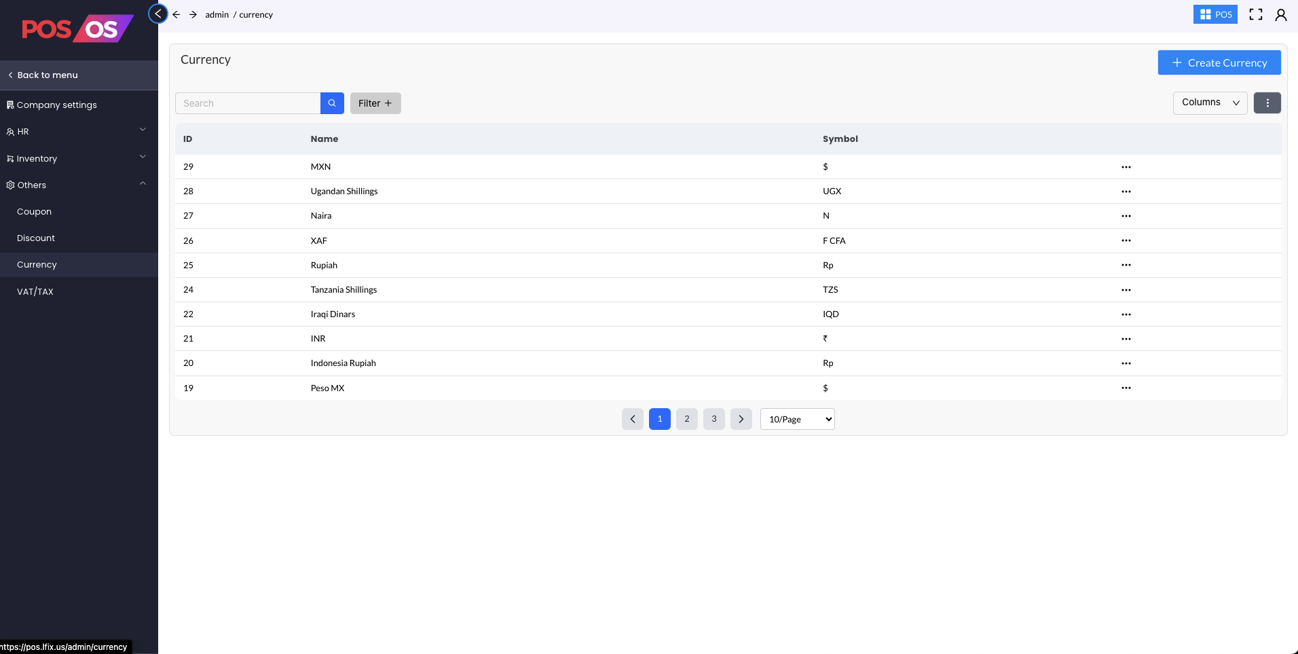Go to the next pagination page arrow
Screen dimensions: 1298x654
click(x=741, y=419)
